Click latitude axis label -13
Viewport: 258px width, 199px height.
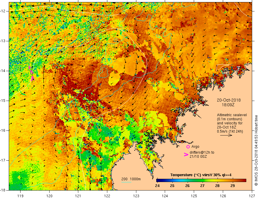tap(3, 41)
